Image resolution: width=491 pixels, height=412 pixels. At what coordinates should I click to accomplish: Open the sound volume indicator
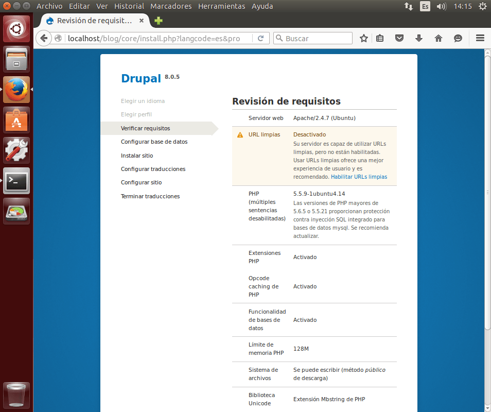tap(442, 6)
